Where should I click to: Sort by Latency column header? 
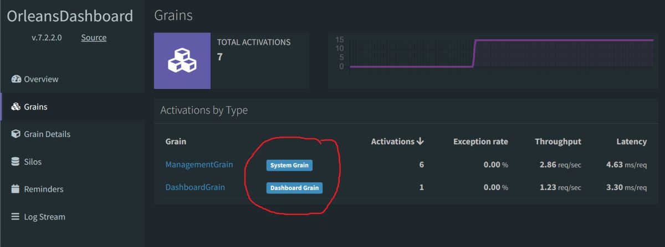(x=631, y=141)
